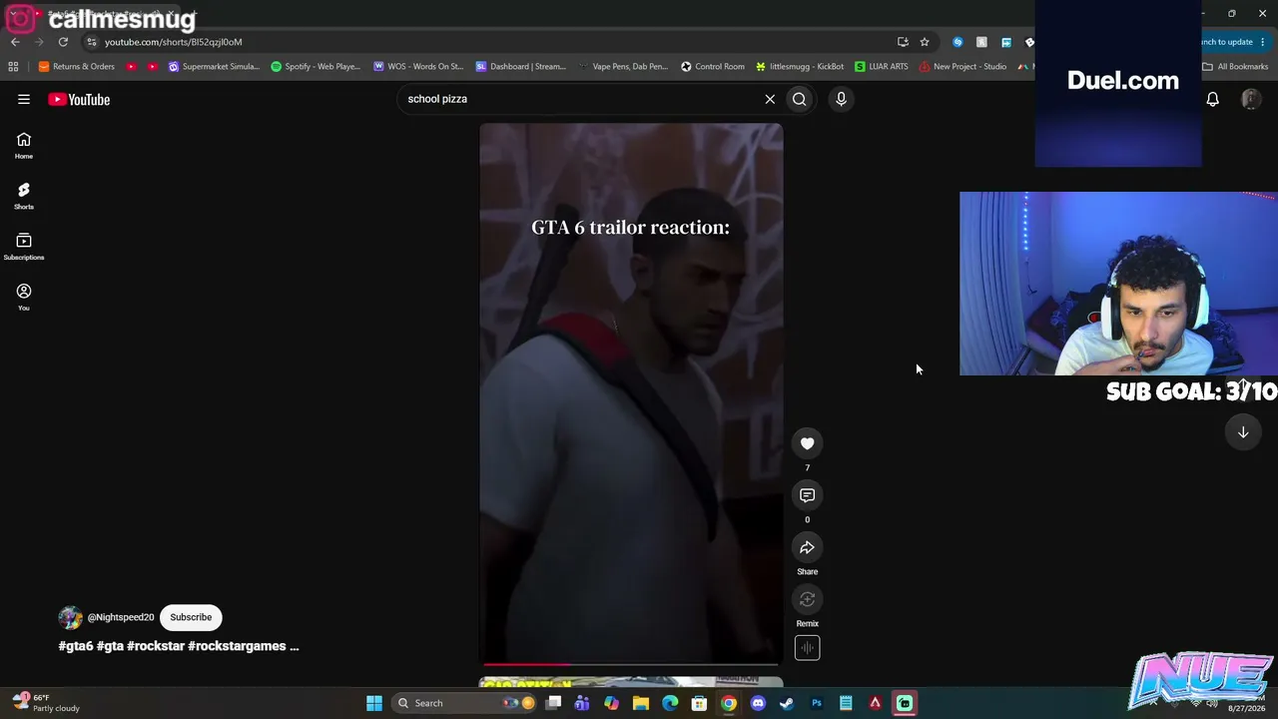
Task: Open YouTube notifications bell
Action: 1212,99
